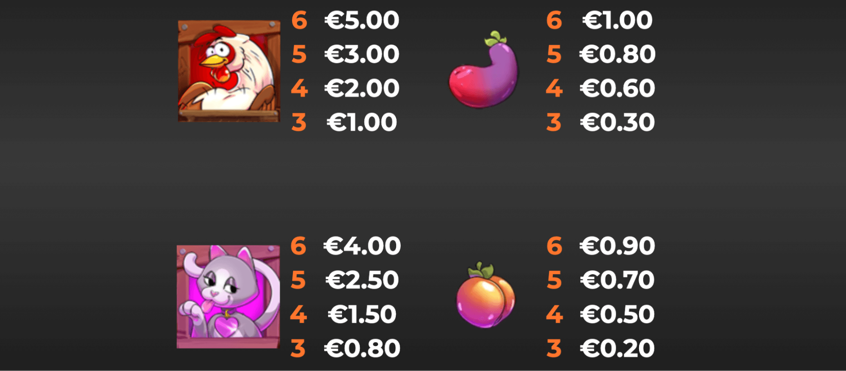
Task: Select the peach €0.90 payout
Action: click(617, 246)
